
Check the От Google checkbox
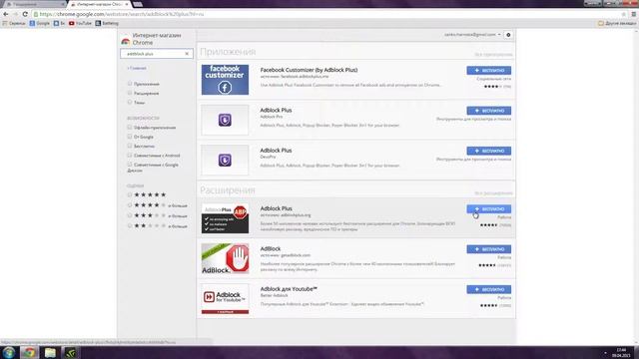tap(130, 137)
